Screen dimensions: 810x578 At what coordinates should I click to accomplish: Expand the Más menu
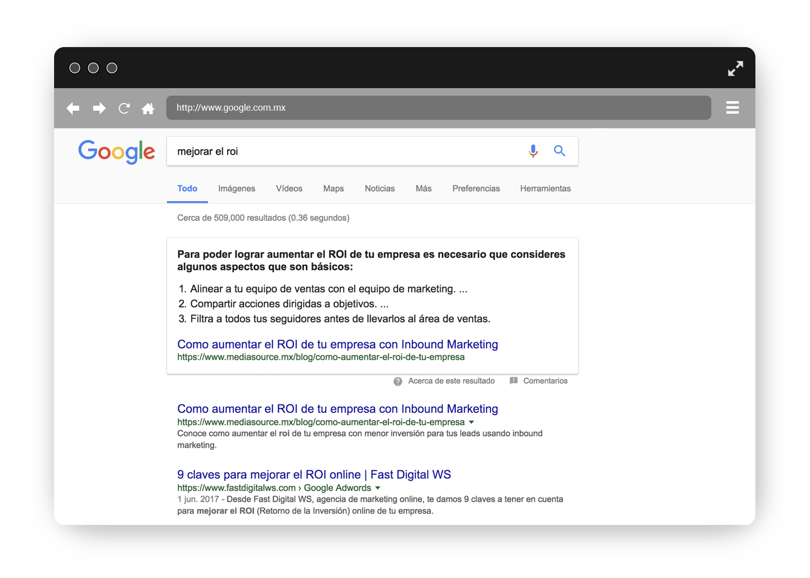[x=423, y=189]
